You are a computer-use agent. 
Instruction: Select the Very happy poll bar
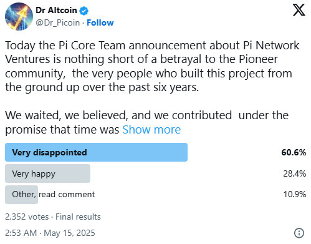[x=47, y=173]
